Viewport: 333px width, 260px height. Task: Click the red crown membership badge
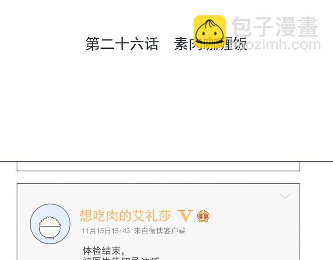pyautogui.click(x=203, y=216)
